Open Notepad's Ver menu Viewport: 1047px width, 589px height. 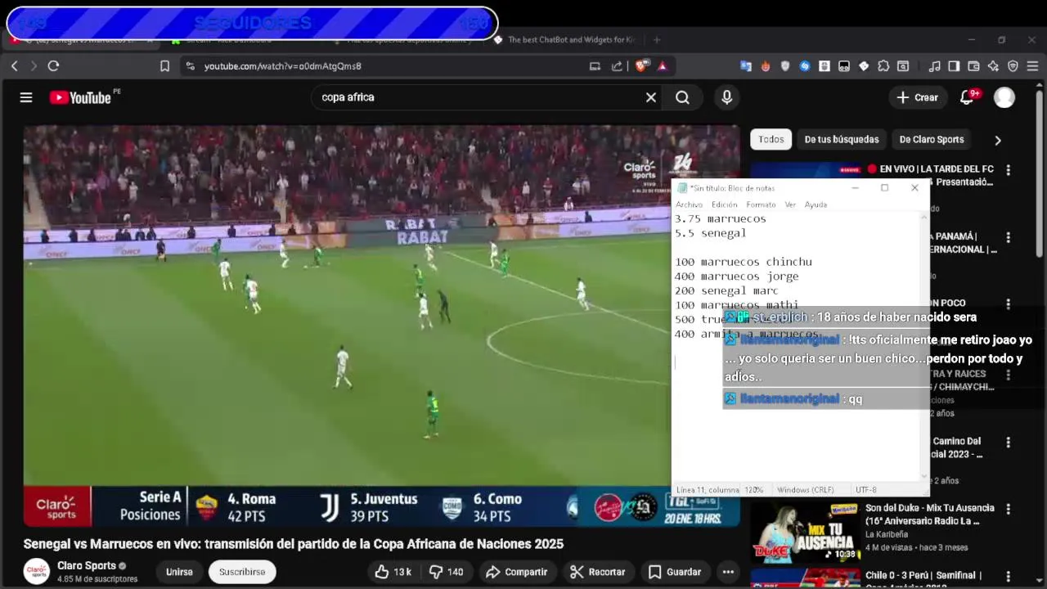click(790, 205)
